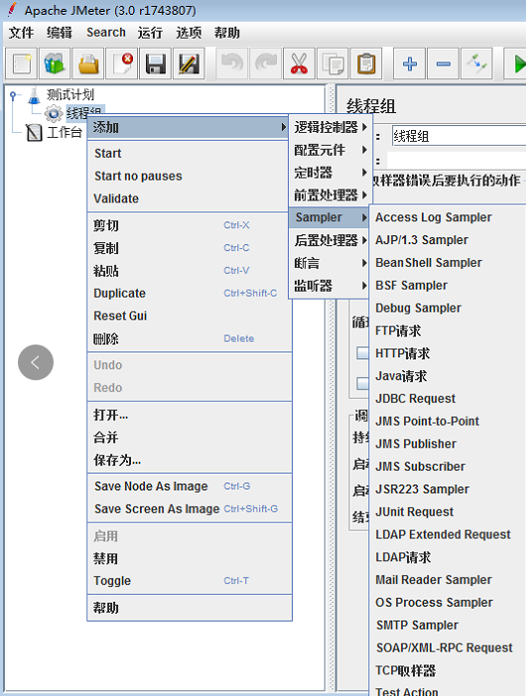Select Access Log Sampler entry
The width and height of the screenshot is (526, 696).
[x=448, y=217]
